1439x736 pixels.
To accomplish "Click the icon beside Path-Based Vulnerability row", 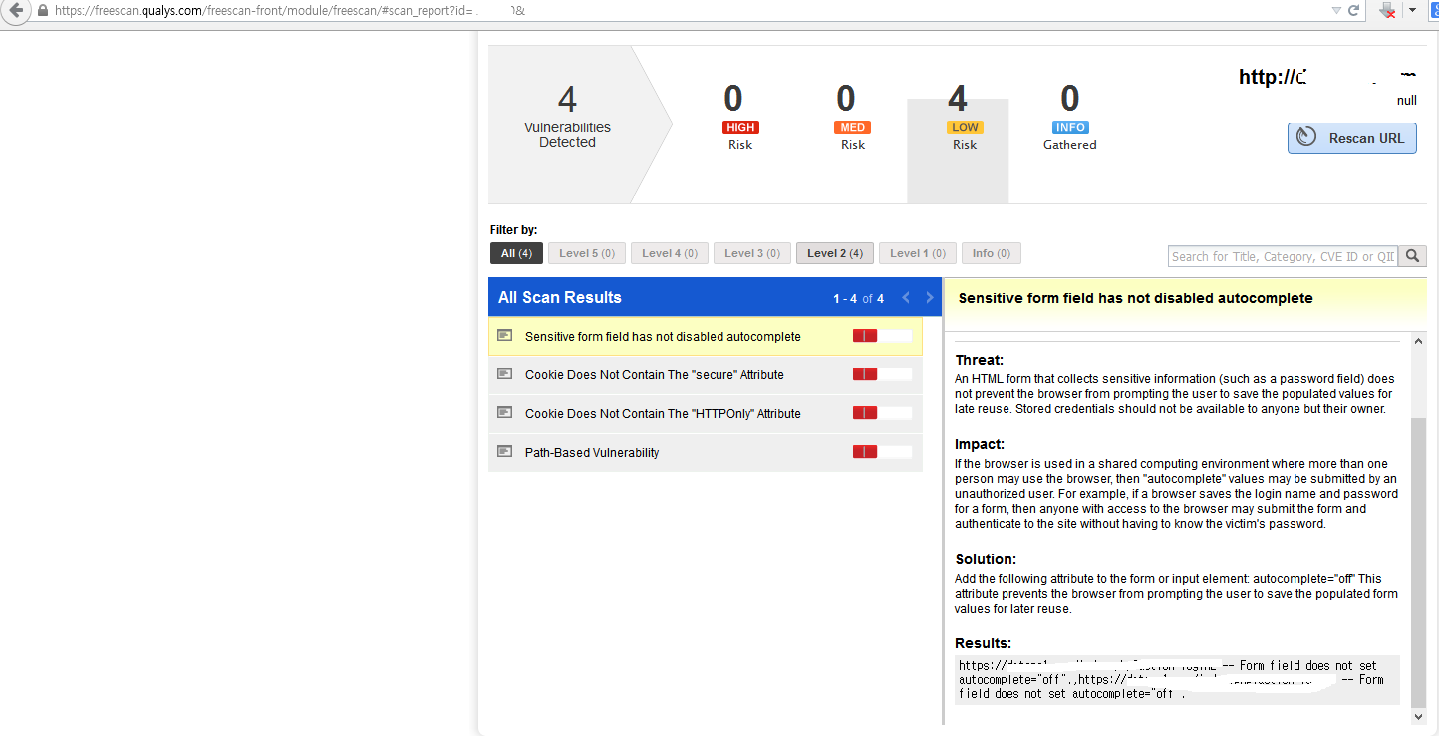I will pyautogui.click(x=505, y=451).
